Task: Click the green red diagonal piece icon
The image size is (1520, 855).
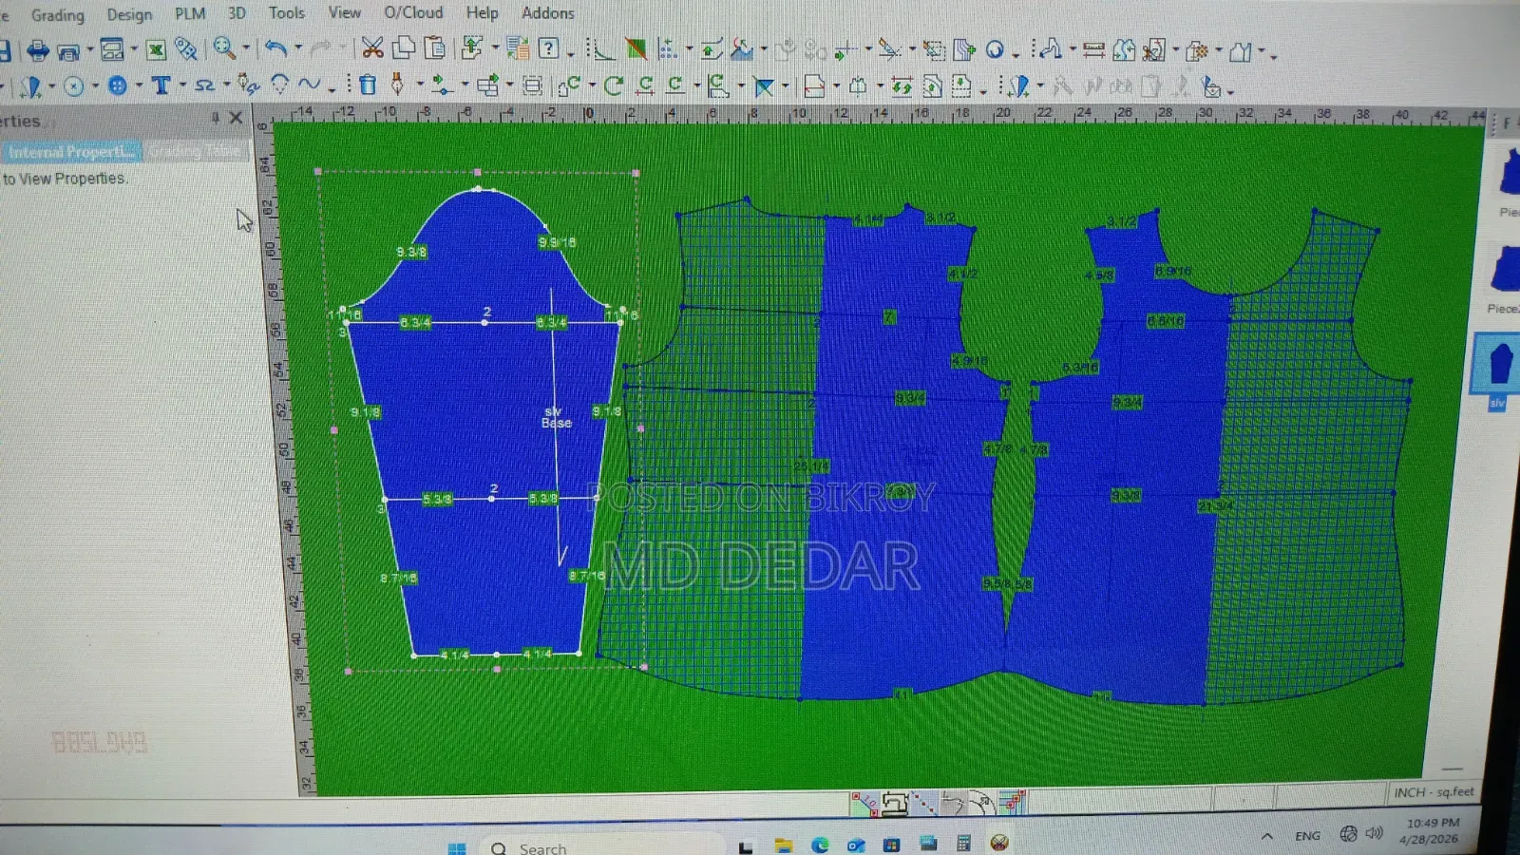Action: pos(636,48)
